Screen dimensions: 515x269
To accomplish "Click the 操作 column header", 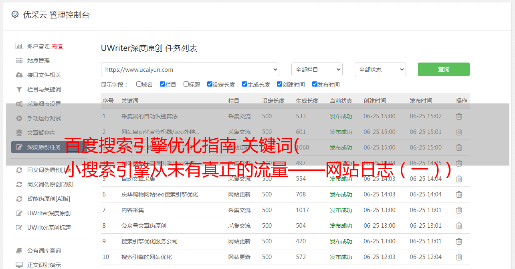I will pyautogui.click(x=462, y=101).
